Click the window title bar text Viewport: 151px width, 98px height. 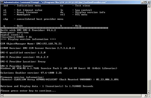(55, 2)
